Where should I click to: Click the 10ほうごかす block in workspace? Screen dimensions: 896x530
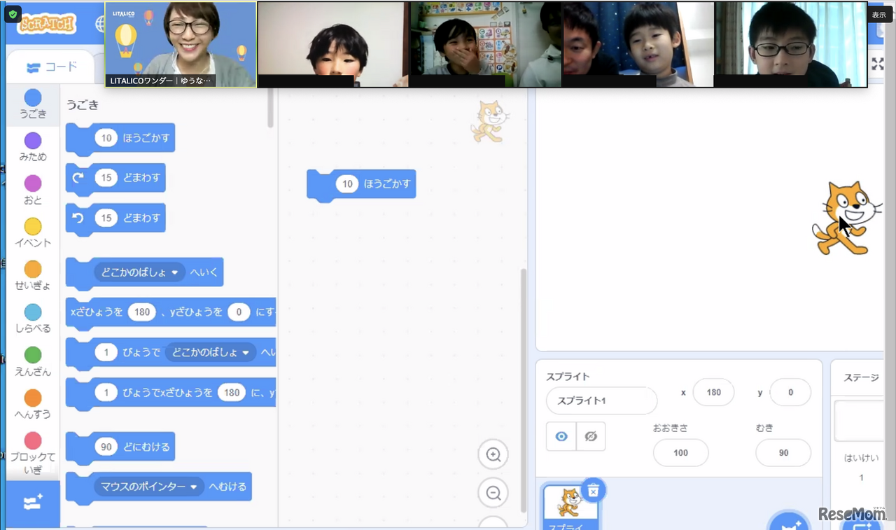[x=361, y=185]
